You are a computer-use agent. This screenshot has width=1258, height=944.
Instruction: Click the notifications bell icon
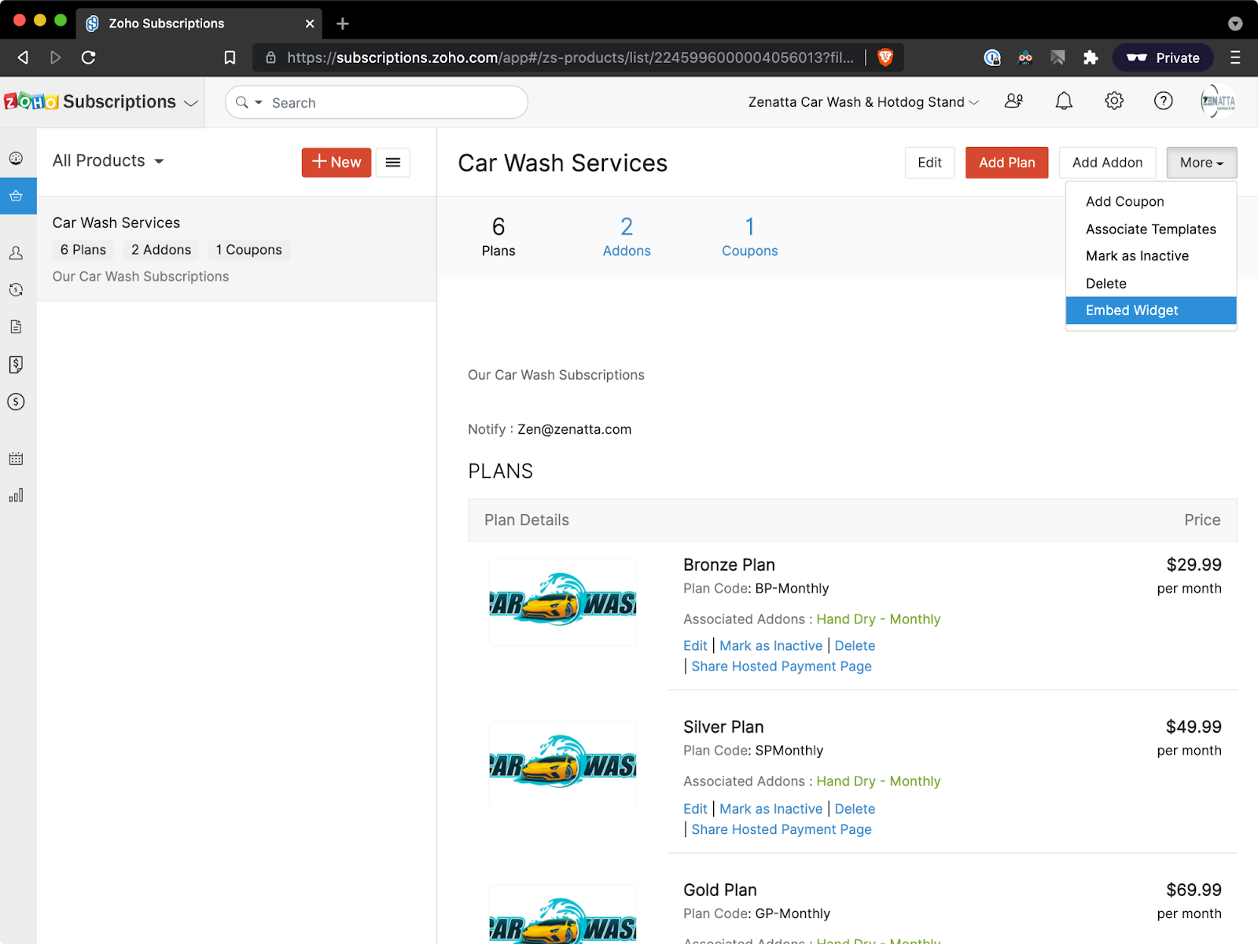tap(1064, 101)
